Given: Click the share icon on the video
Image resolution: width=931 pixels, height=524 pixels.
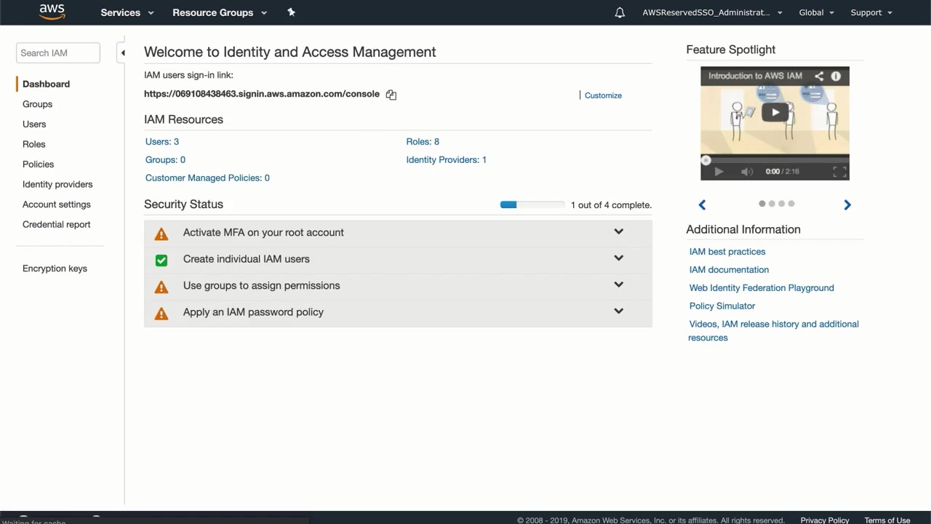Looking at the screenshot, I should tap(819, 76).
